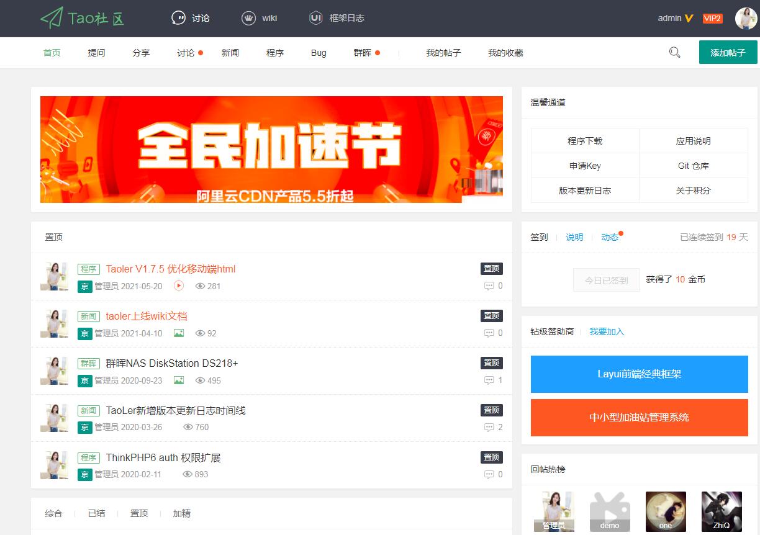
Task: Click author avatar of 群晖NAS post
Action: point(54,371)
